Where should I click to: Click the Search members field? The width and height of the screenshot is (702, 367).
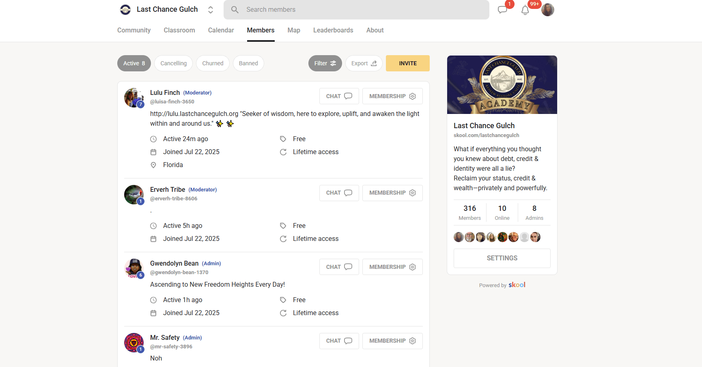(x=356, y=10)
